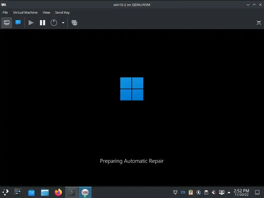Select the Virtual Machine Manager taskbar entry
The height and width of the screenshot is (198, 264).
pyautogui.click(x=85, y=192)
